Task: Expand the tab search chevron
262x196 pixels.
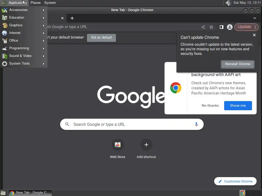Action: tap(255, 18)
